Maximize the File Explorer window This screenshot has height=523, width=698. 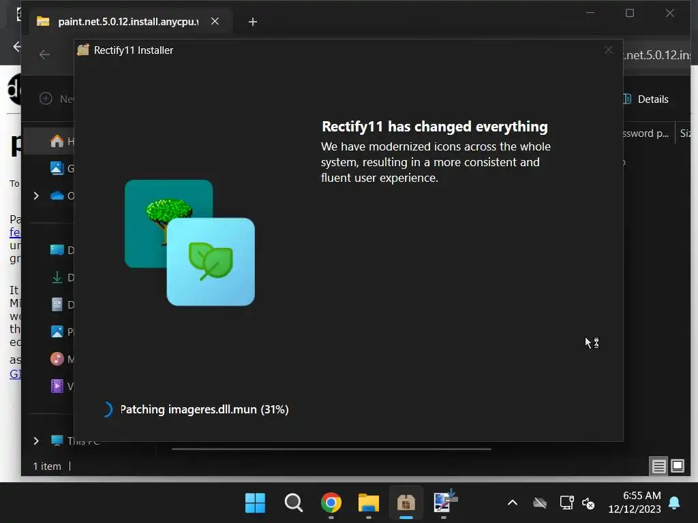[629, 14]
